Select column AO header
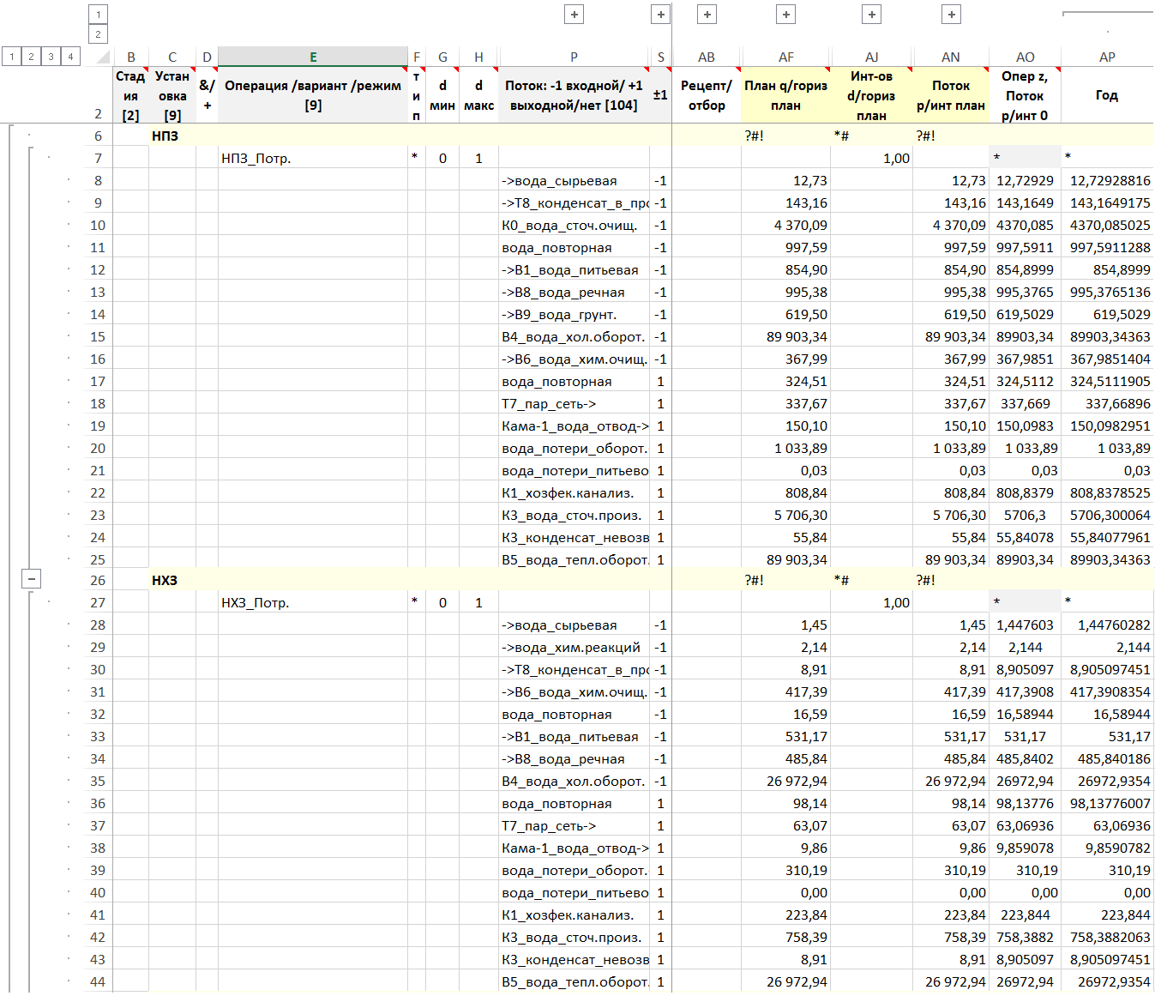Viewport: 1155px width, 996px height. [x=1025, y=57]
